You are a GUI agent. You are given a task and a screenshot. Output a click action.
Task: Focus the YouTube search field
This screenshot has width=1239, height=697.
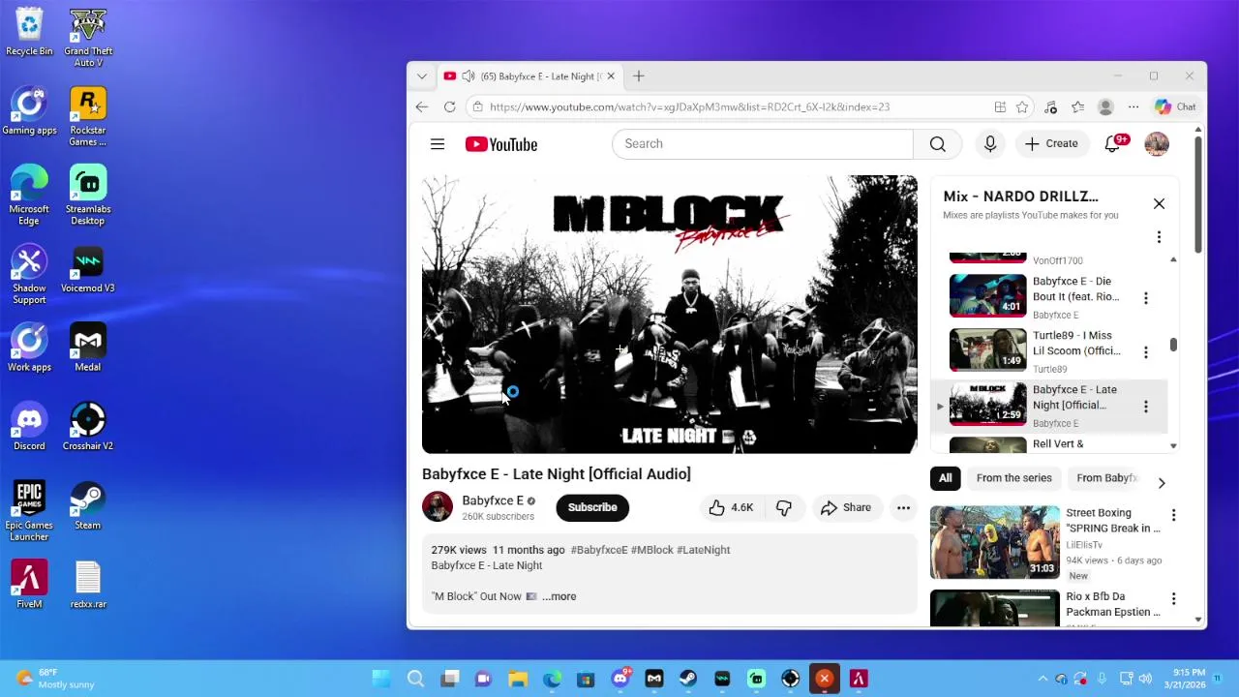point(763,144)
